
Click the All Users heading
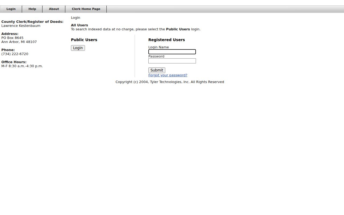pyautogui.click(x=80, y=25)
